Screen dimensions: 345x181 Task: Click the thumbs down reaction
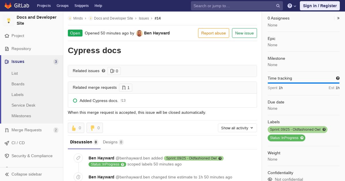95,128
